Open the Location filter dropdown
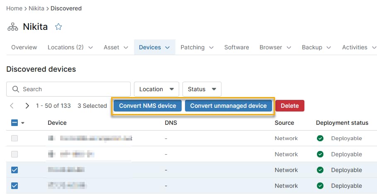This screenshot has width=377, height=194. (156, 89)
